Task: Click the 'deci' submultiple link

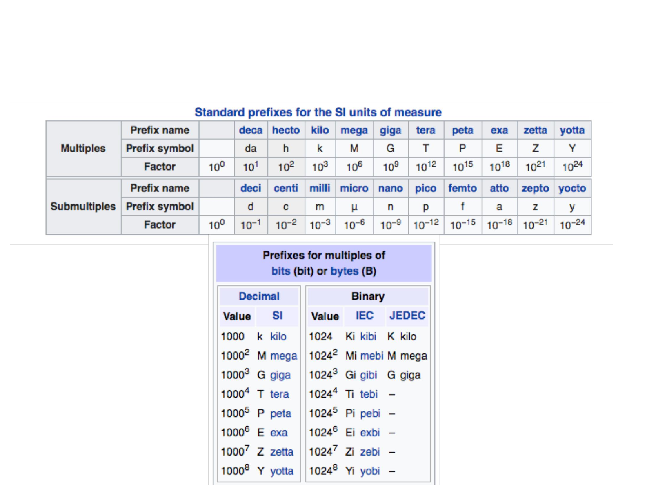Action: pyautogui.click(x=250, y=188)
